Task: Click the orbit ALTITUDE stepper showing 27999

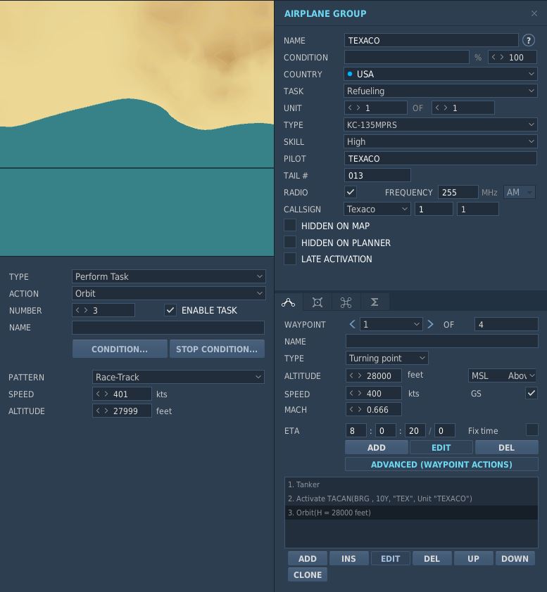Action: click(x=122, y=411)
